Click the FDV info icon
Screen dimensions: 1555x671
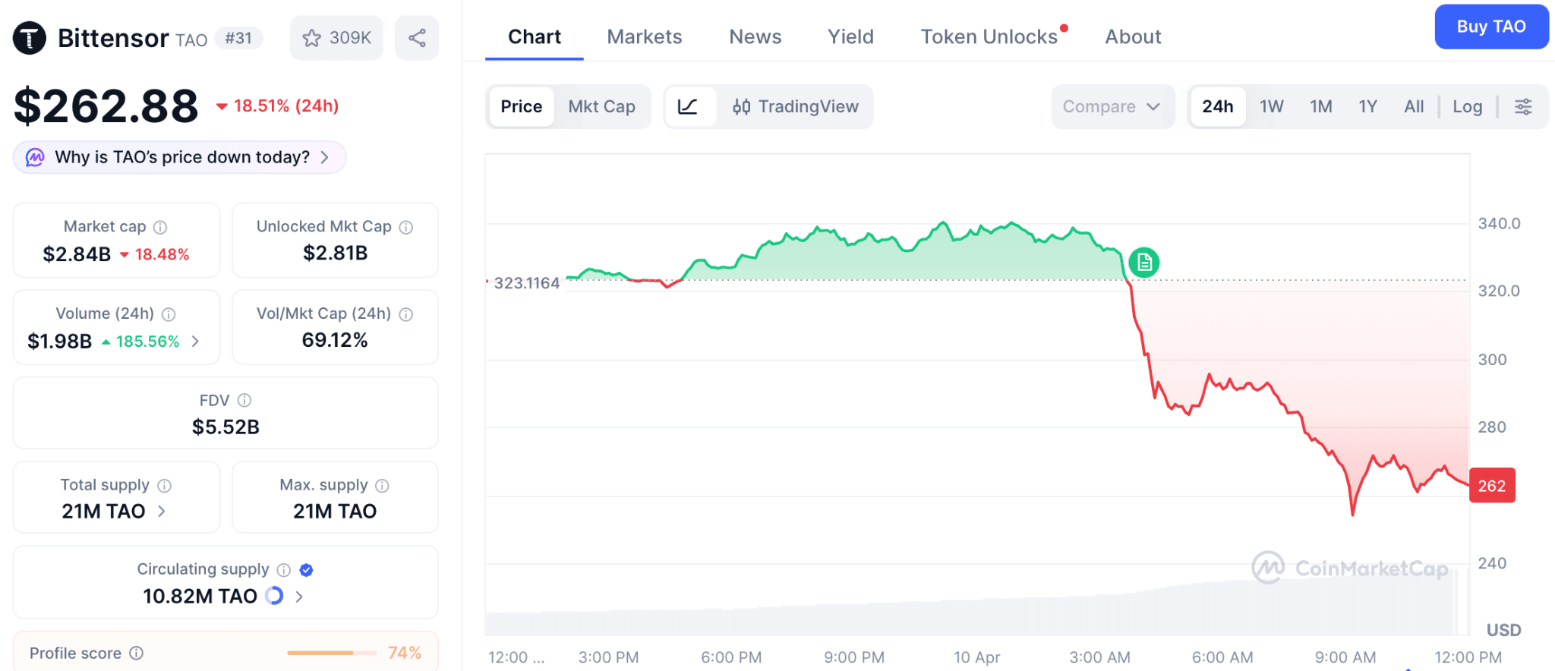pyautogui.click(x=244, y=400)
